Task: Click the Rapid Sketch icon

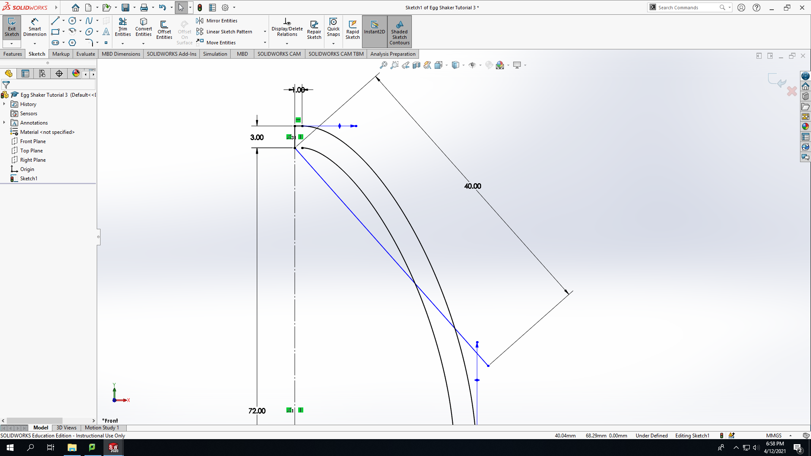Action: 352,30
